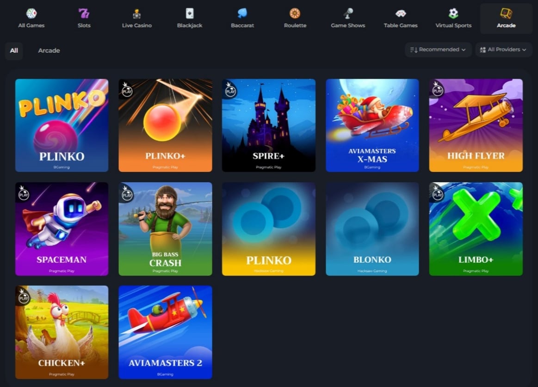The width and height of the screenshot is (538, 387).
Task: Select the Arcade dice icon
Action: click(506, 13)
